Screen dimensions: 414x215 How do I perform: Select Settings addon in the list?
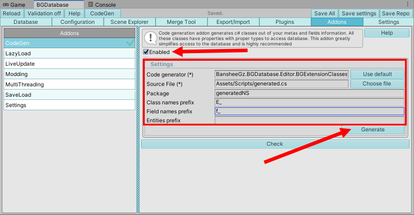click(x=69, y=105)
